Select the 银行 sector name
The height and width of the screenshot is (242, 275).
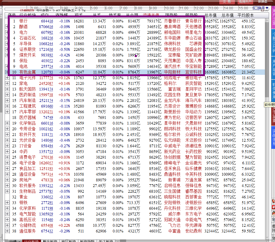[x=23, y=21]
